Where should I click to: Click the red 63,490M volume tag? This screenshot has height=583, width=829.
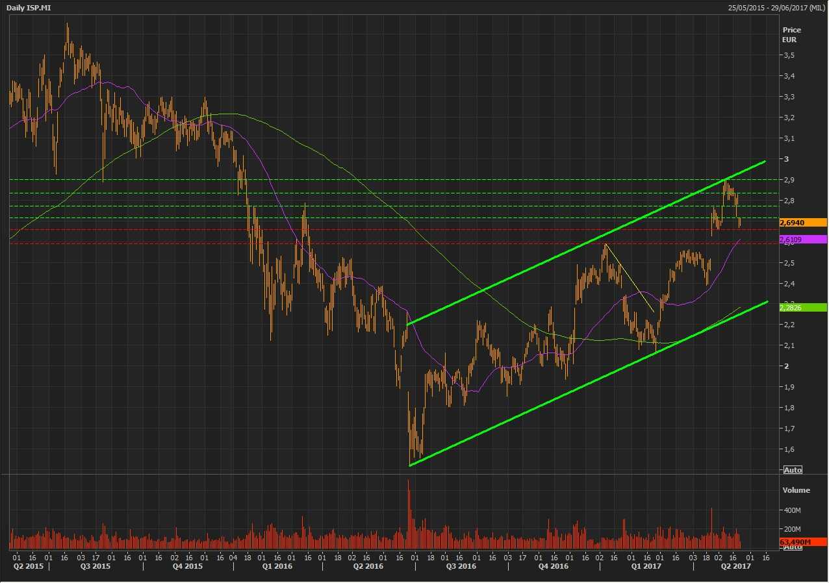(802, 541)
